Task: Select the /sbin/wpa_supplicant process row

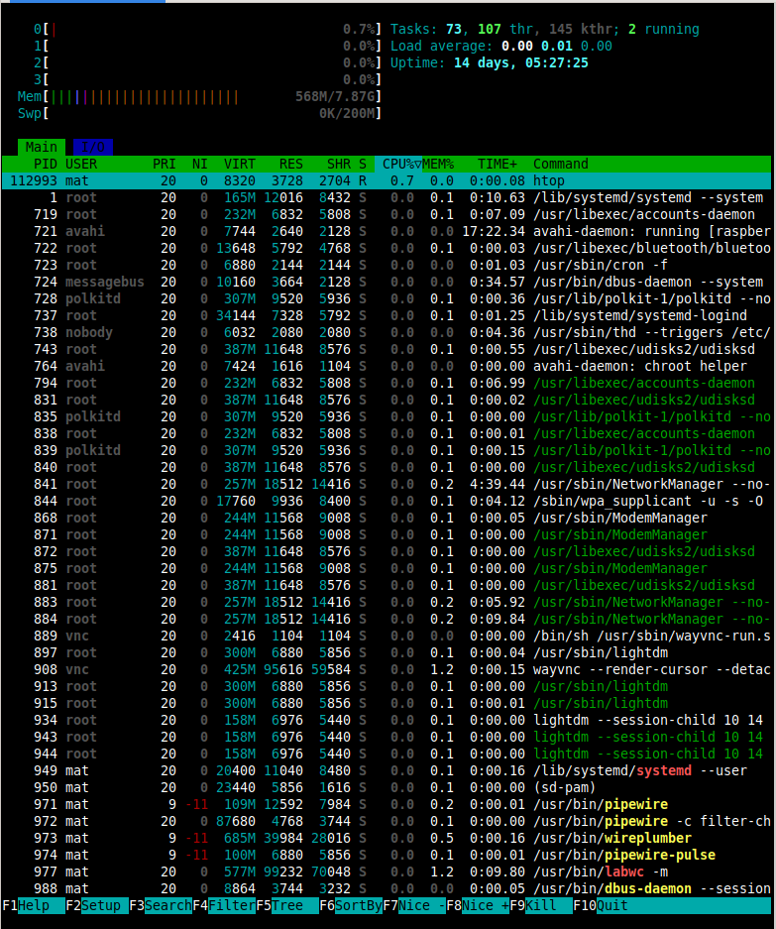Action: pos(387,502)
